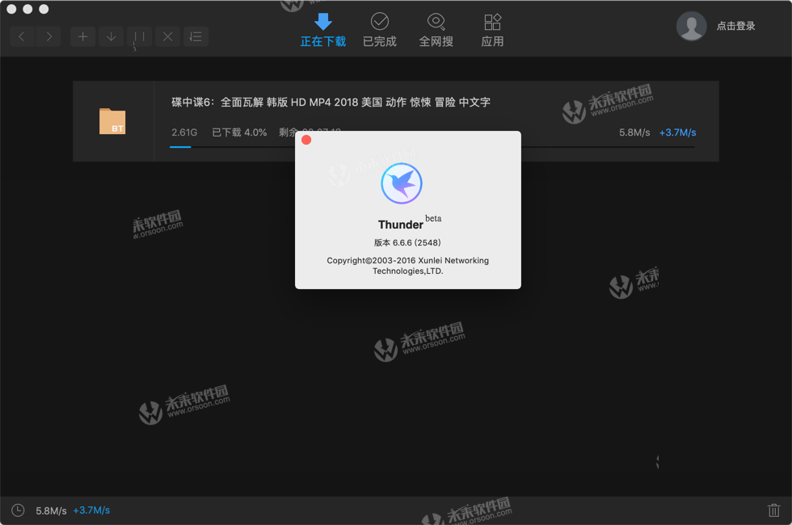Close the Thunder about dialog
The width and height of the screenshot is (792, 525).
point(306,140)
